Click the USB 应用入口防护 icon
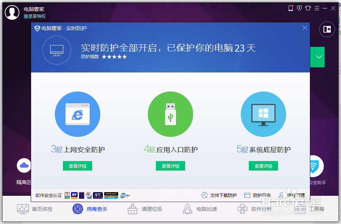 click(170, 114)
